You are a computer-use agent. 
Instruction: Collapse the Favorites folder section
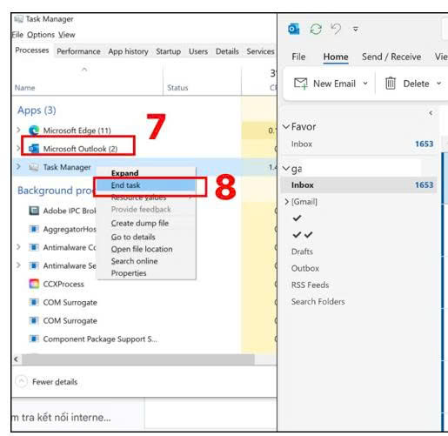tap(286, 127)
